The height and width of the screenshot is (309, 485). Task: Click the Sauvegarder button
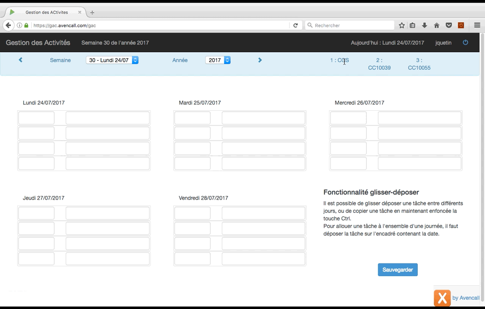398,270
